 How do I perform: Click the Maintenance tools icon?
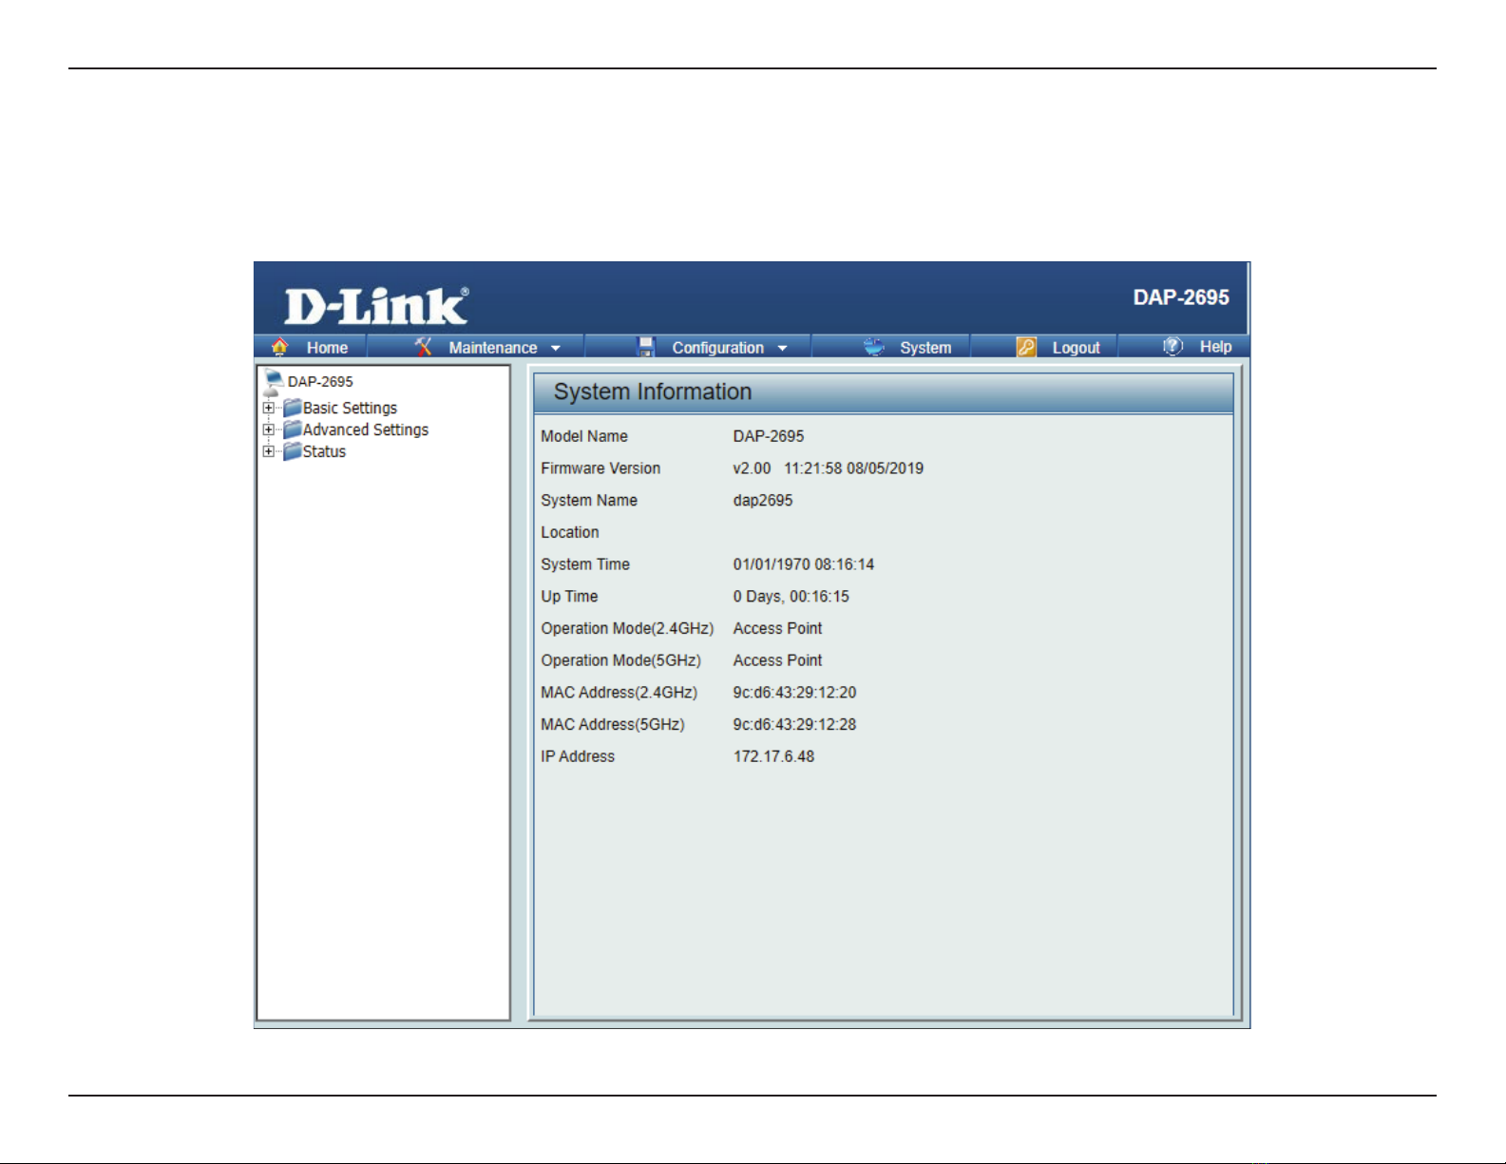[x=424, y=347]
